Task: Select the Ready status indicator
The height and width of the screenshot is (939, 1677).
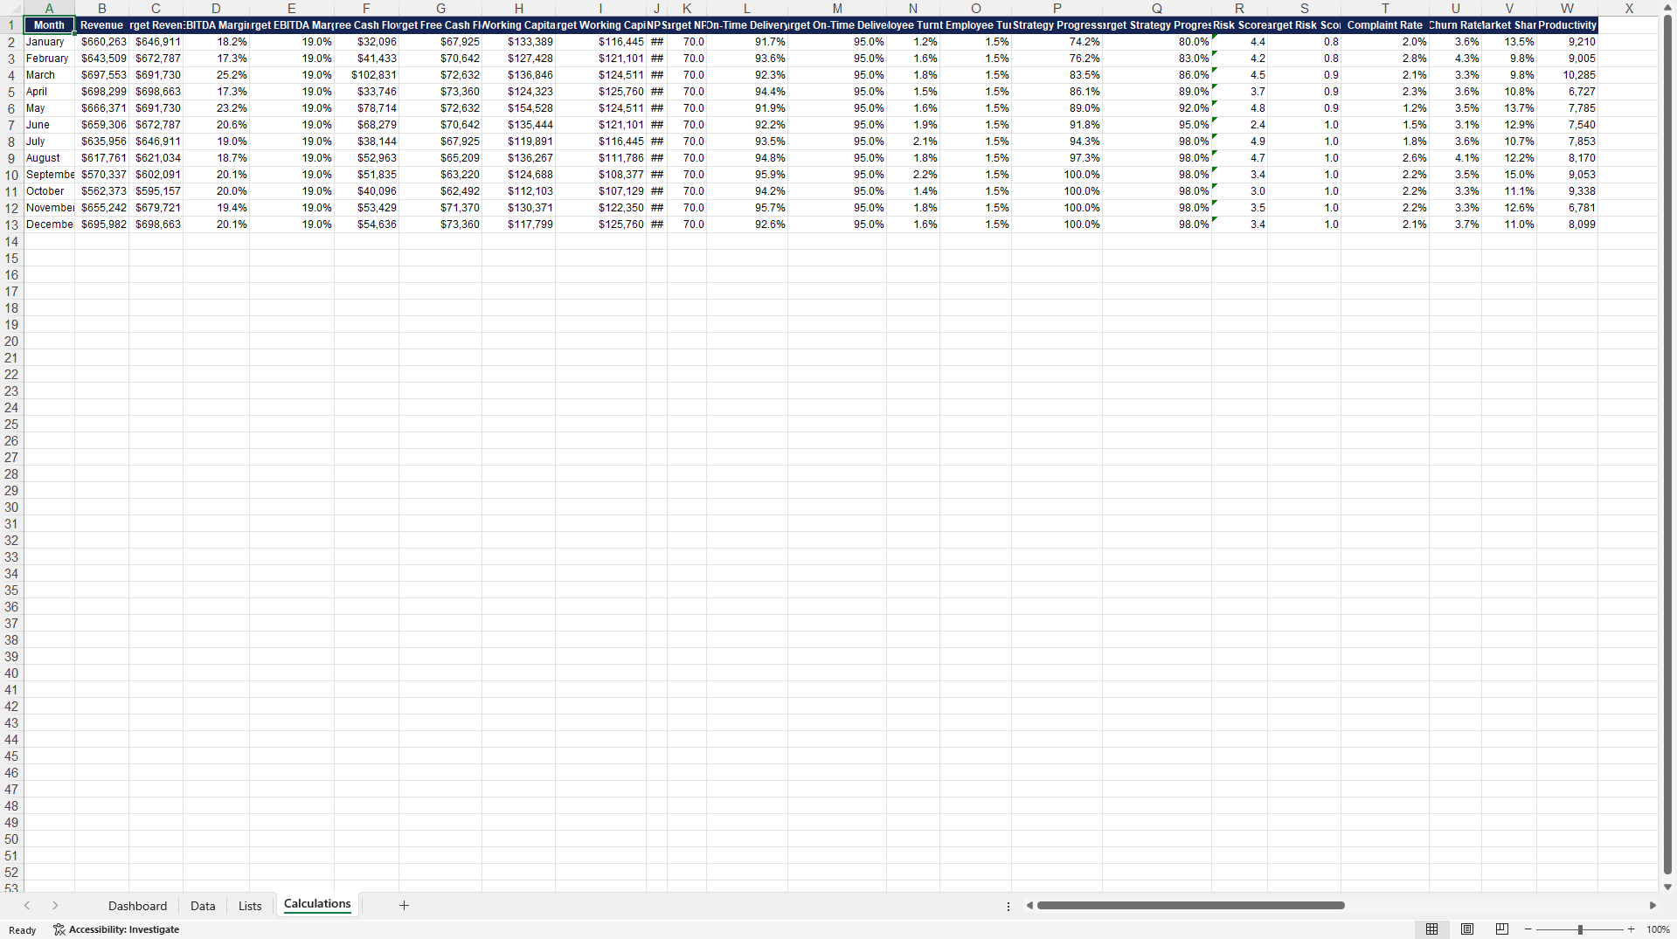Action: pos(23,930)
